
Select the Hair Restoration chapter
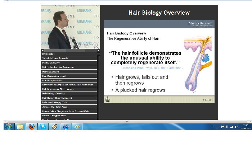[x=69, y=72]
